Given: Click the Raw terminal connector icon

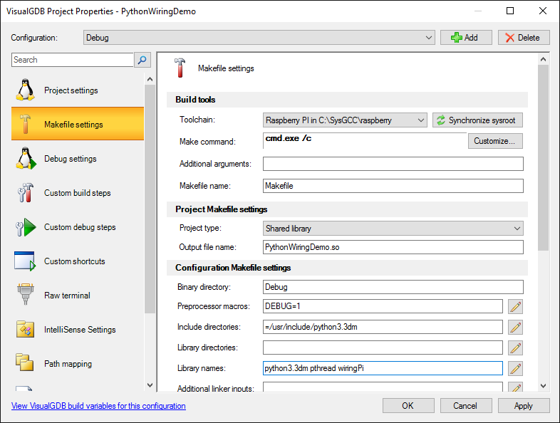Looking at the screenshot, I should coord(26,294).
